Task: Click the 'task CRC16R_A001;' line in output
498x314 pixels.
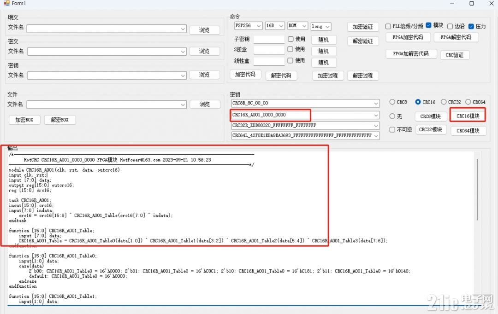Action: 30,200
